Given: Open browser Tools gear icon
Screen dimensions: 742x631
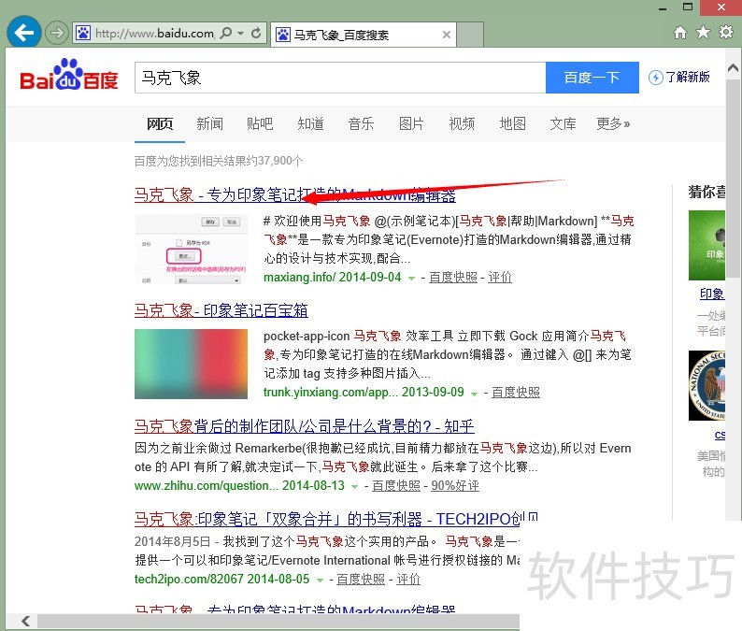Looking at the screenshot, I should tap(726, 32).
